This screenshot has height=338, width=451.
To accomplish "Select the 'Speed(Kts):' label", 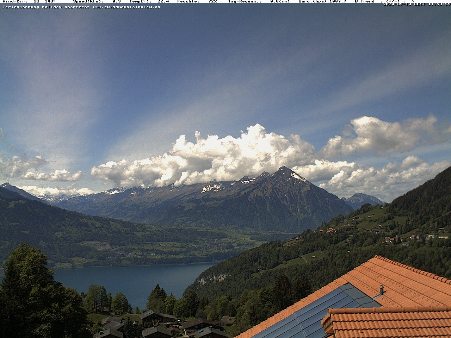I will (88, 1).
